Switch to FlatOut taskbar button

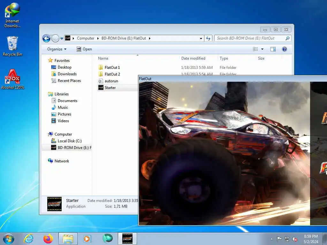click(x=127, y=239)
